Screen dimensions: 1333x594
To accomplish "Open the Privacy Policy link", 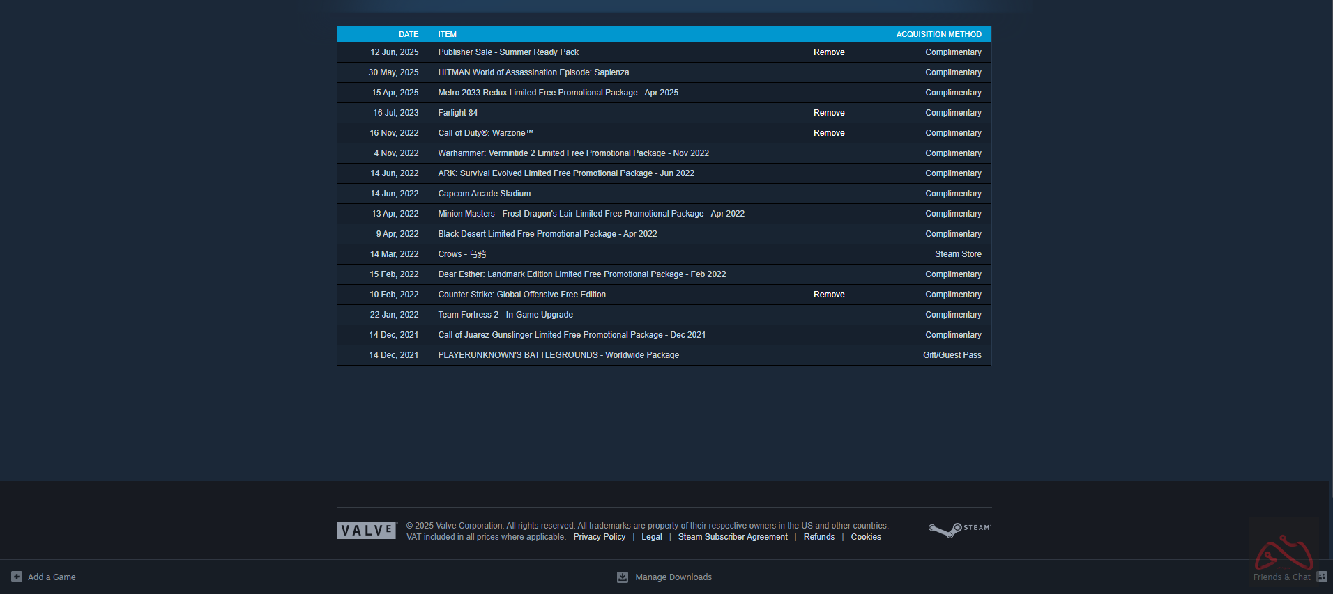I will coord(599,537).
